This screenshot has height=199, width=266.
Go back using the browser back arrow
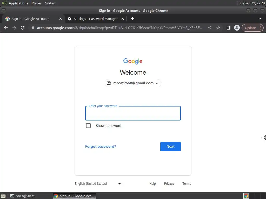[x=6, y=28]
